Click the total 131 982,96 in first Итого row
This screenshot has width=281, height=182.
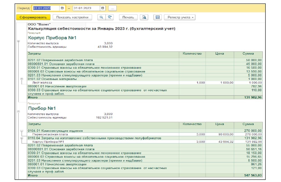[x=253, y=97]
